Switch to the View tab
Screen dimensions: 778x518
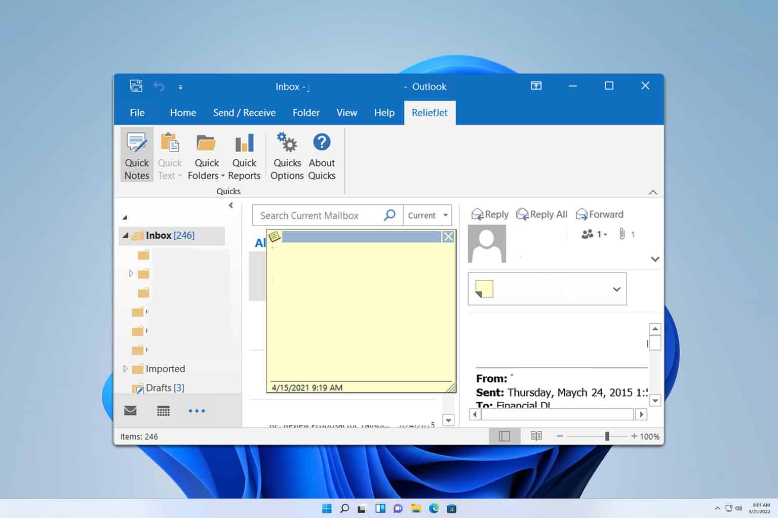[347, 112]
